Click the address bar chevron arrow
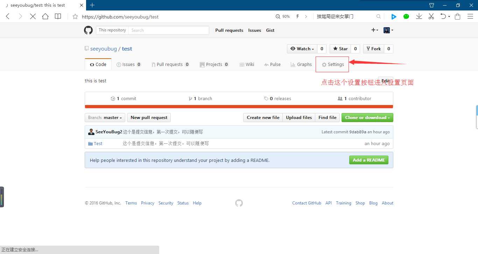The image size is (478, 254). click(x=306, y=16)
